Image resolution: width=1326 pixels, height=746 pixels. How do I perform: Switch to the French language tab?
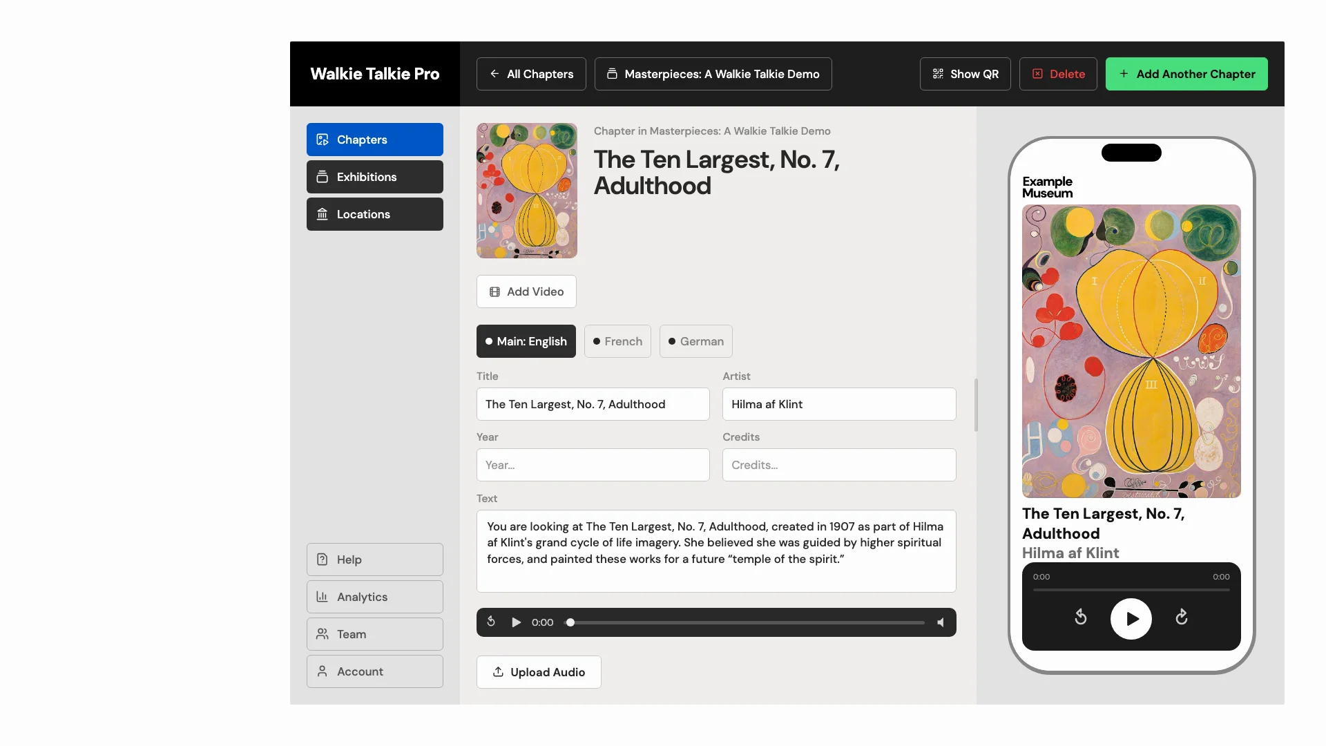click(x=617, y=341)
